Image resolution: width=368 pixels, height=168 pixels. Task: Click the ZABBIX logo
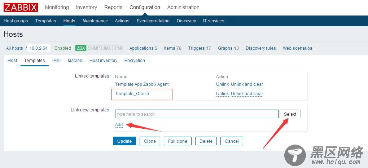[x=21, y=7]
